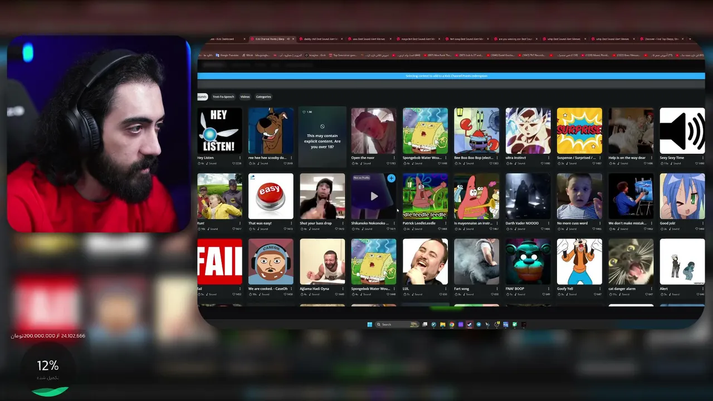Open options for Open the noor

pos(394,158)
